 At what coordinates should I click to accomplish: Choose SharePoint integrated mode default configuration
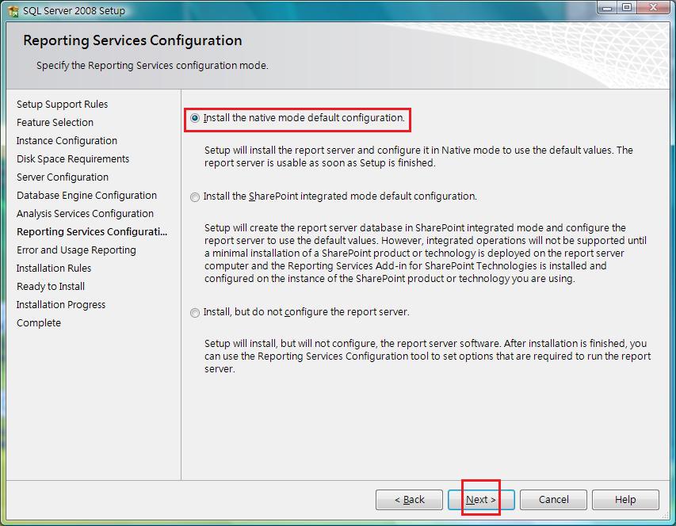pos(195,197)
